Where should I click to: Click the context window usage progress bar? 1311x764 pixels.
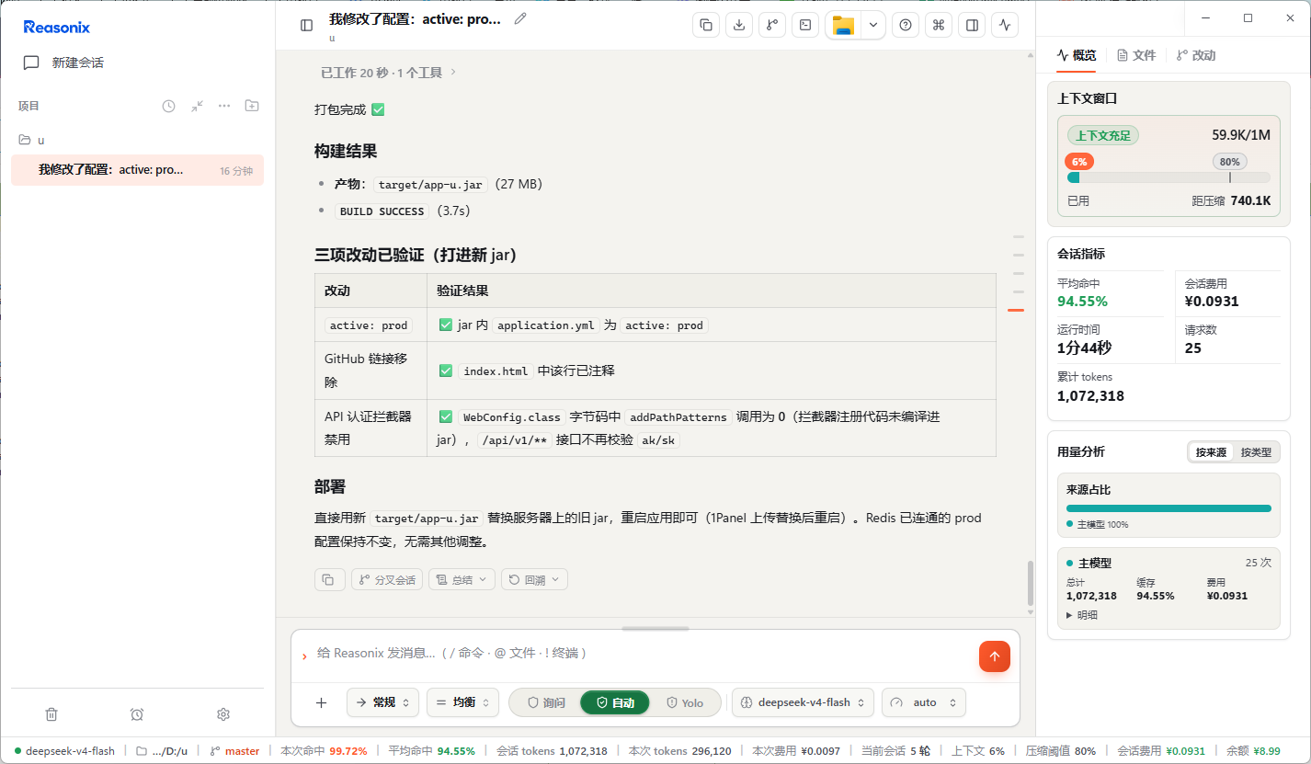[x=1168, y=177]
